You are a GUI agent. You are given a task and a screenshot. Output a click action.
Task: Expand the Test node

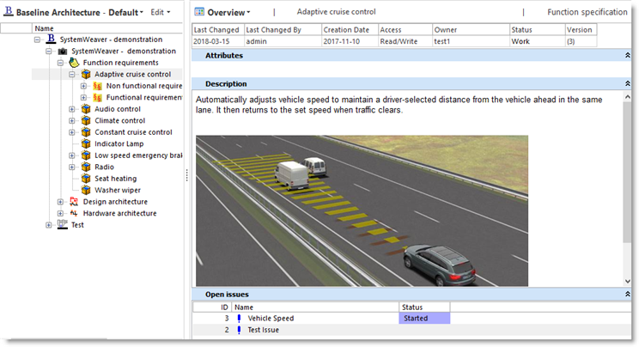48,225
